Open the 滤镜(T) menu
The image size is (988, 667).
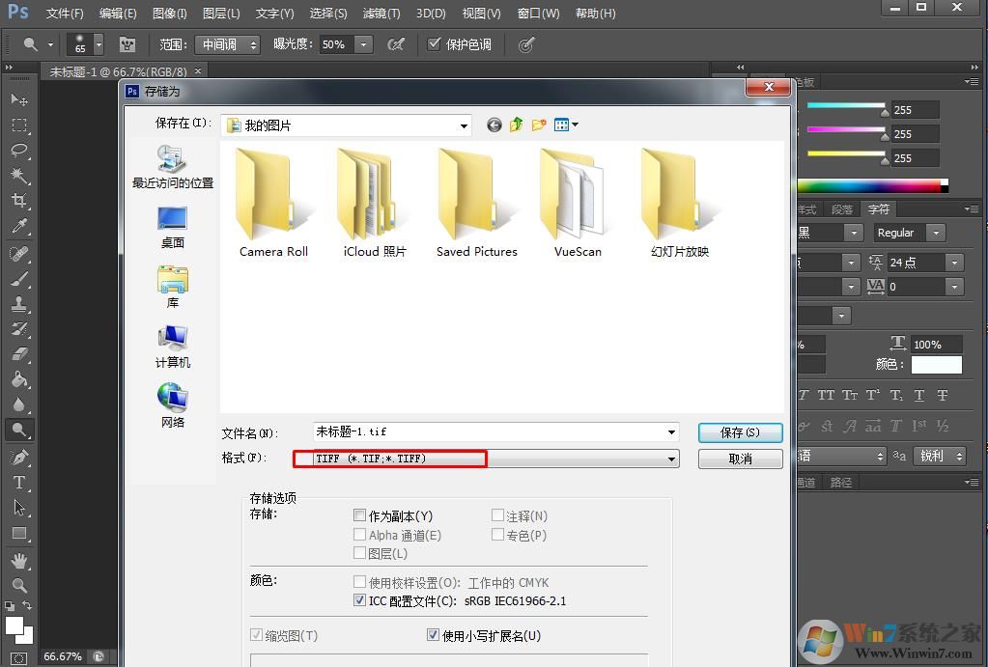381,14
